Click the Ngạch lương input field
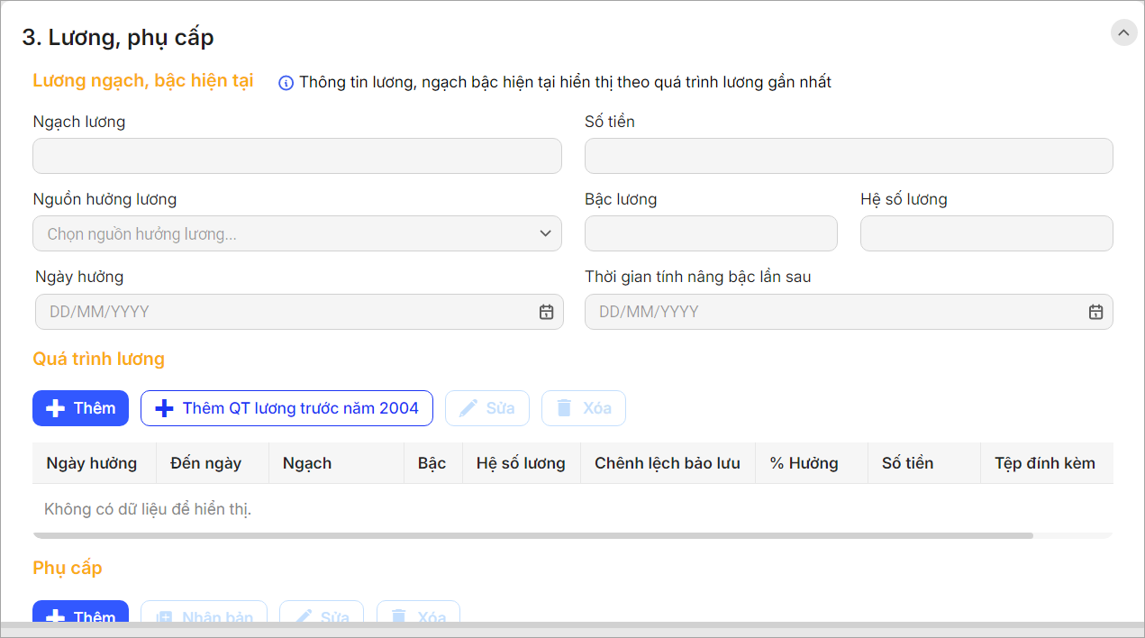Screen dimensions: 1145x638 click(x=297, y=156)
